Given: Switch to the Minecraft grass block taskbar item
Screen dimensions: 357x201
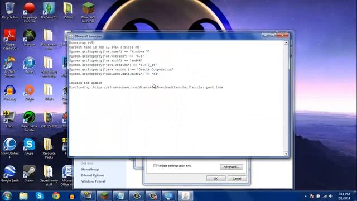Looking at the screenshot, I should point(104,196).
